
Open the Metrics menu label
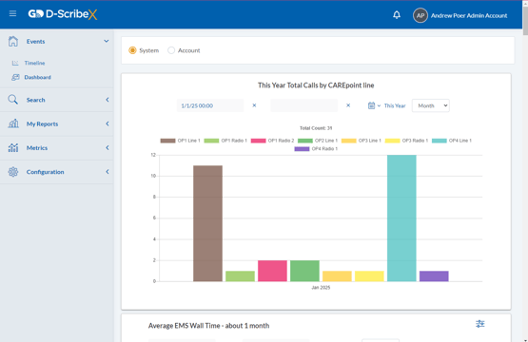(37, 148)
